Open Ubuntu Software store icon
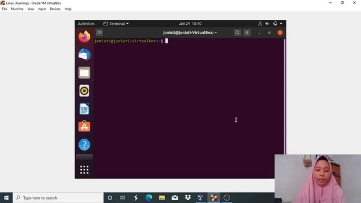Viewport: 361px width, 203px height. click(x=84, y=126)
